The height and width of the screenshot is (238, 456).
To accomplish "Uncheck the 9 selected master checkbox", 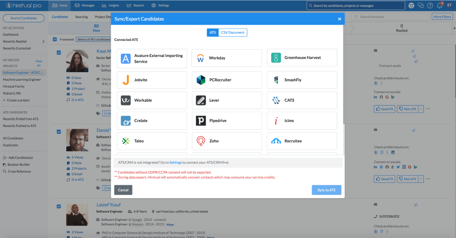I will [x=55, y=39].
